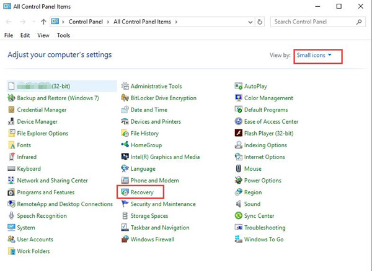Open the View menu
372x271 pixels.
[43, 35]
